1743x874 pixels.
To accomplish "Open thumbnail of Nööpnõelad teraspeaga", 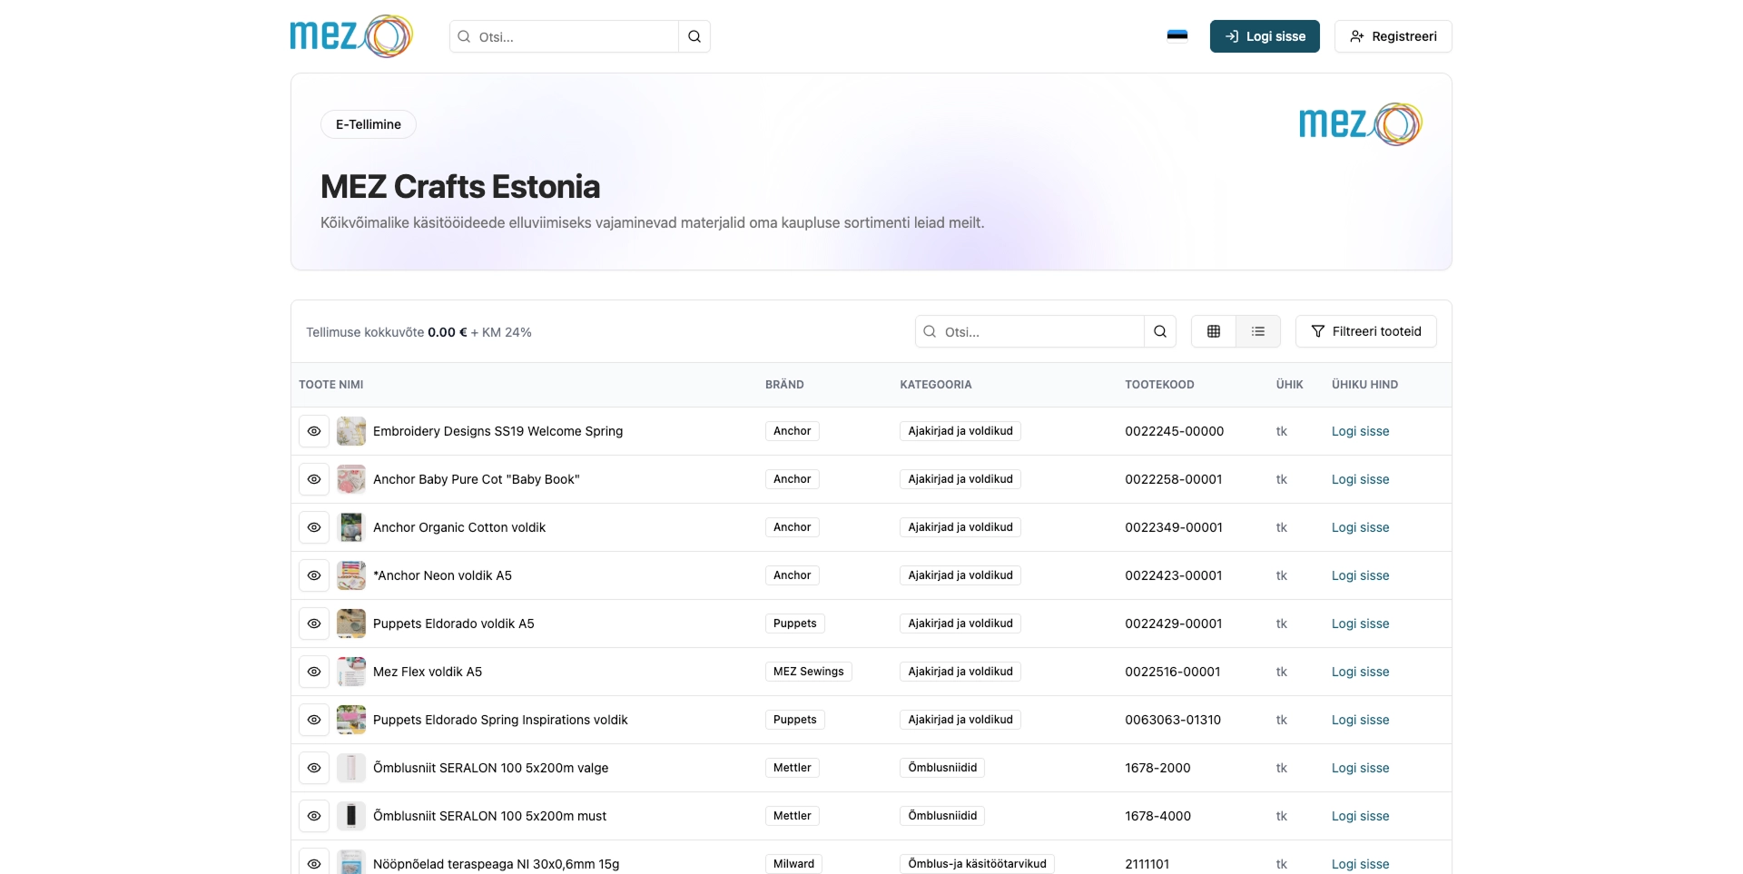I will point(351,862).
